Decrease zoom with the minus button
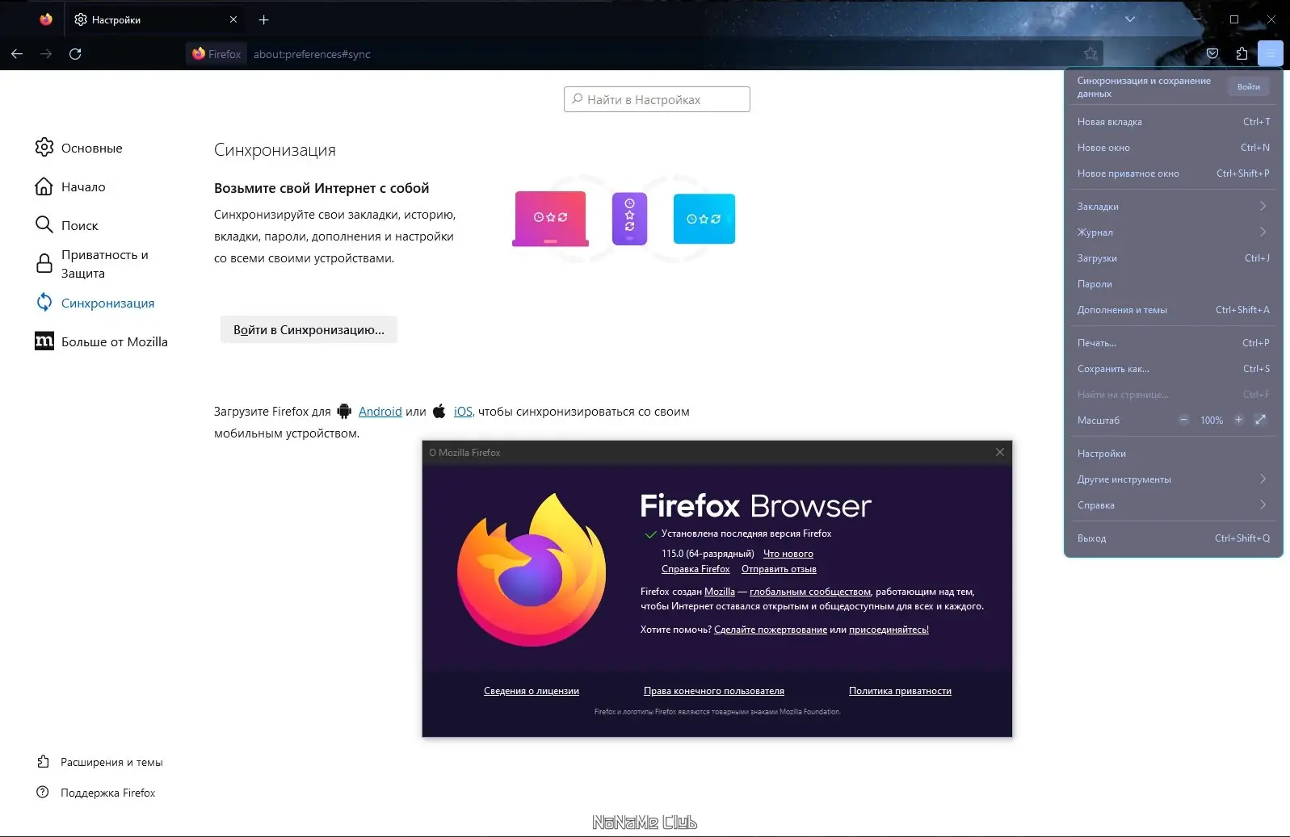Screen dimensions: 1290x837 1184,420
